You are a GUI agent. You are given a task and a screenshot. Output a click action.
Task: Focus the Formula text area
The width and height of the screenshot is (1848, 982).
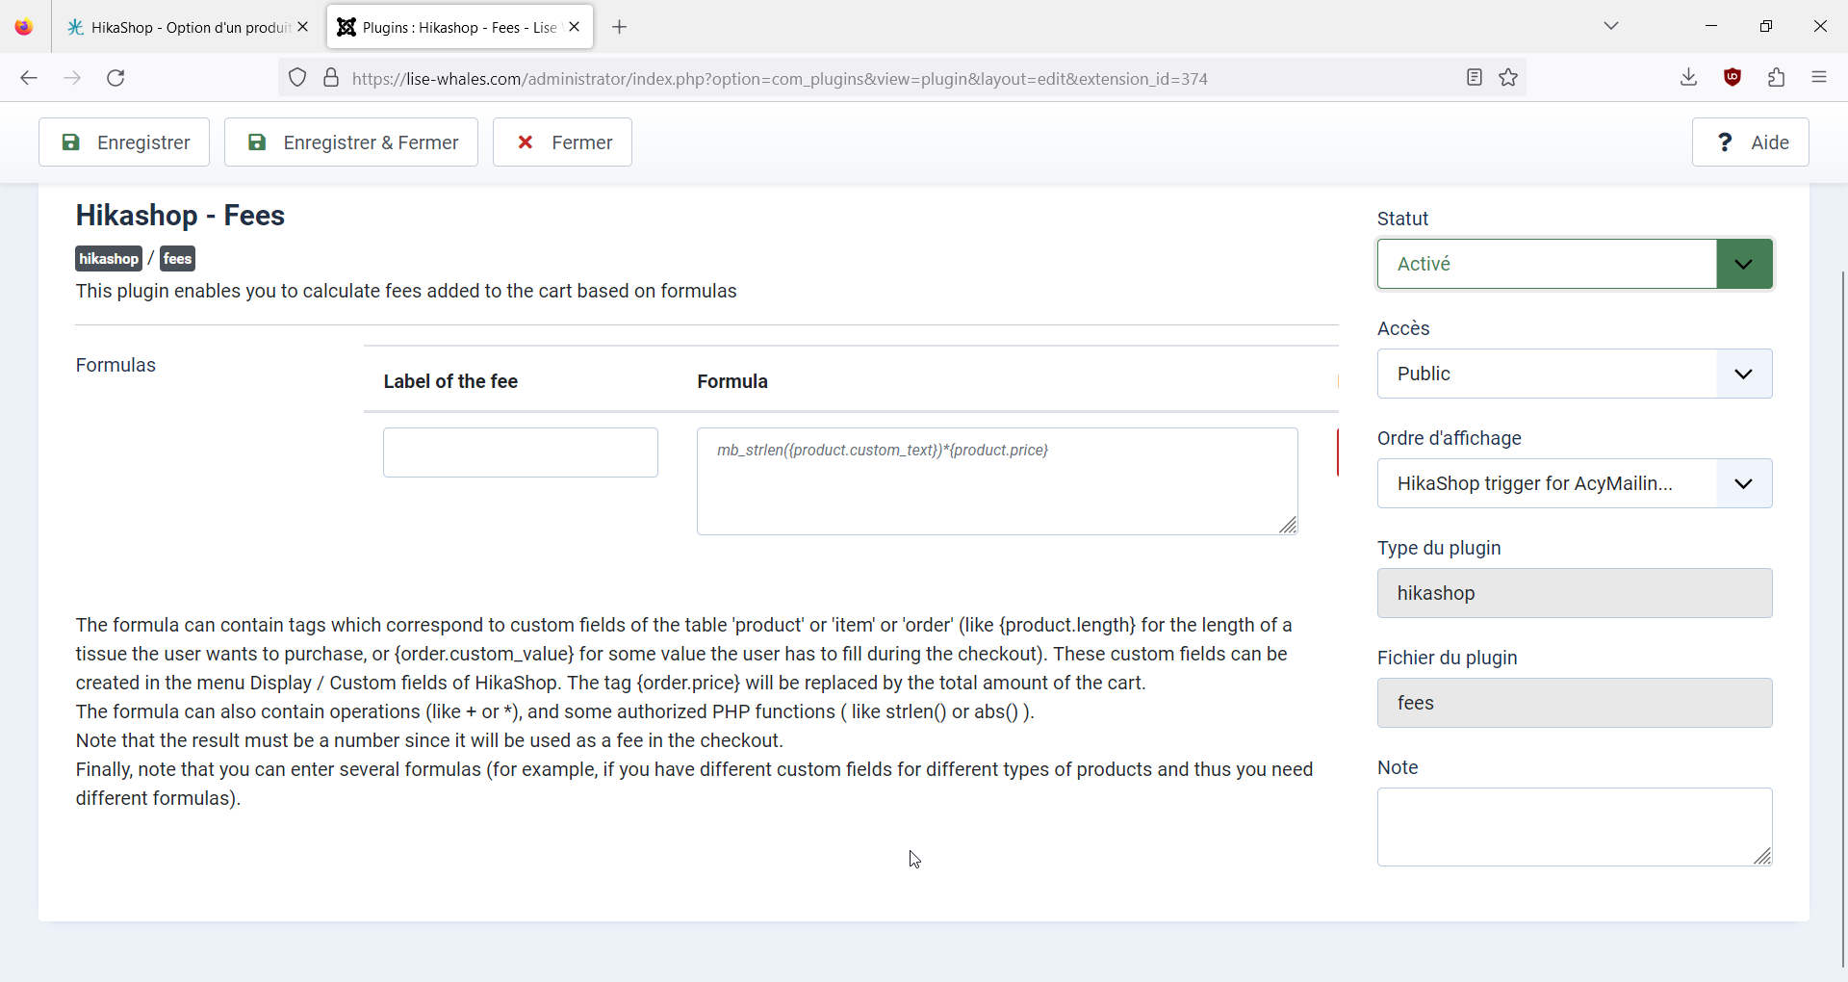click(x=997, y=481)
